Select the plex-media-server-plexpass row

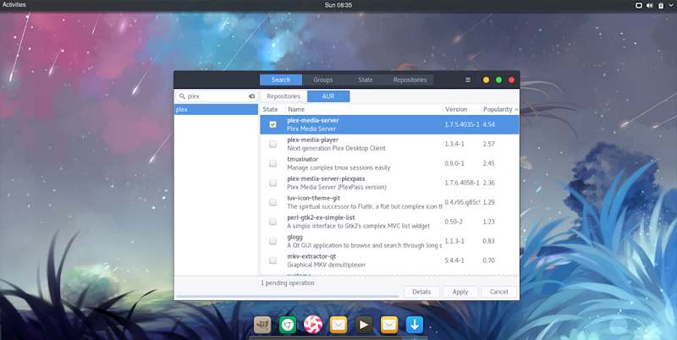(x=389, y=183)
